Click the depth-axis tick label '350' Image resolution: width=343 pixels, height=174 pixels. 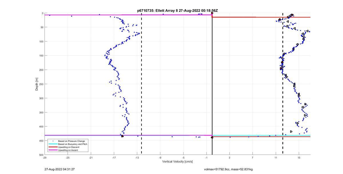41,112
